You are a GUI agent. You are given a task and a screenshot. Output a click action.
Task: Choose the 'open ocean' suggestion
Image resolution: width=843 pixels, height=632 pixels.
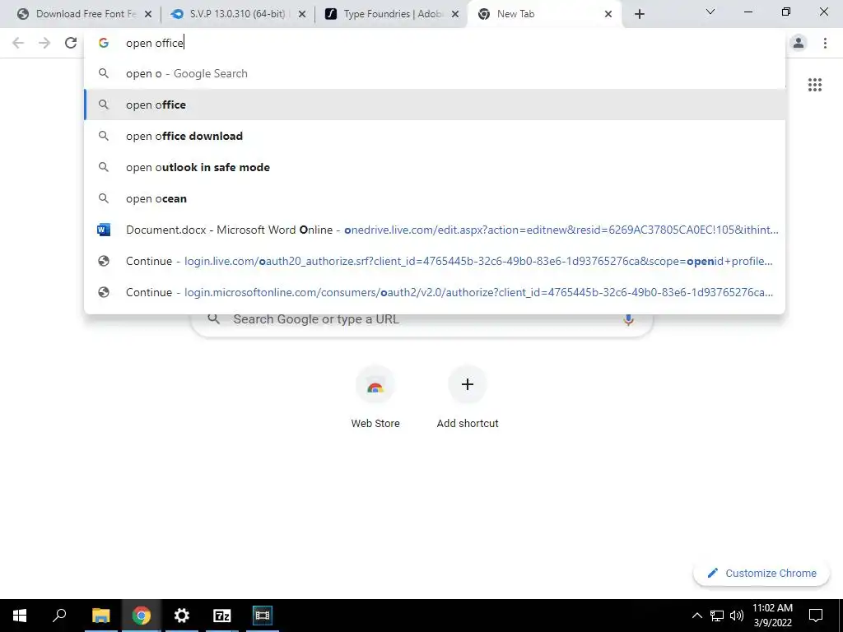[435, 198]
